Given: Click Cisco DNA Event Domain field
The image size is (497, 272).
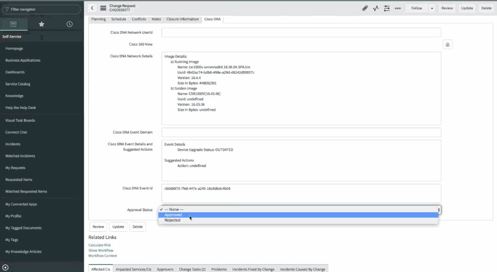Looking at the screenshot, I should [301, 132].
